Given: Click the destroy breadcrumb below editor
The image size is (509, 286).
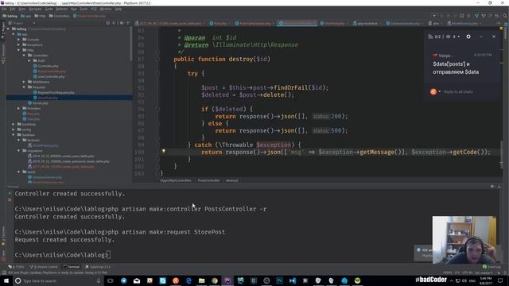Looking at the screenshot, I should tap(231, 180).
